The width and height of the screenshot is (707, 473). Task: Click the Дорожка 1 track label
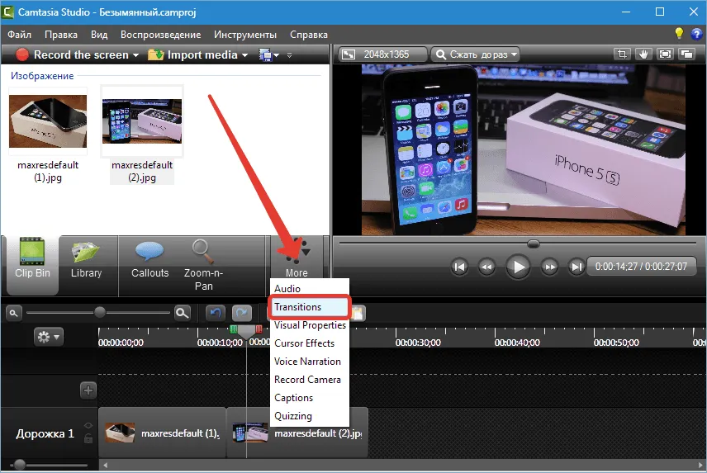coord(45,433)
